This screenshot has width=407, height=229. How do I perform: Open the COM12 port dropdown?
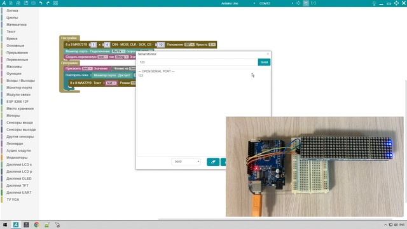click(276, 3)
